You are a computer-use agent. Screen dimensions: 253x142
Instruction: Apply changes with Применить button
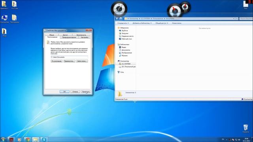pos(86,92)
